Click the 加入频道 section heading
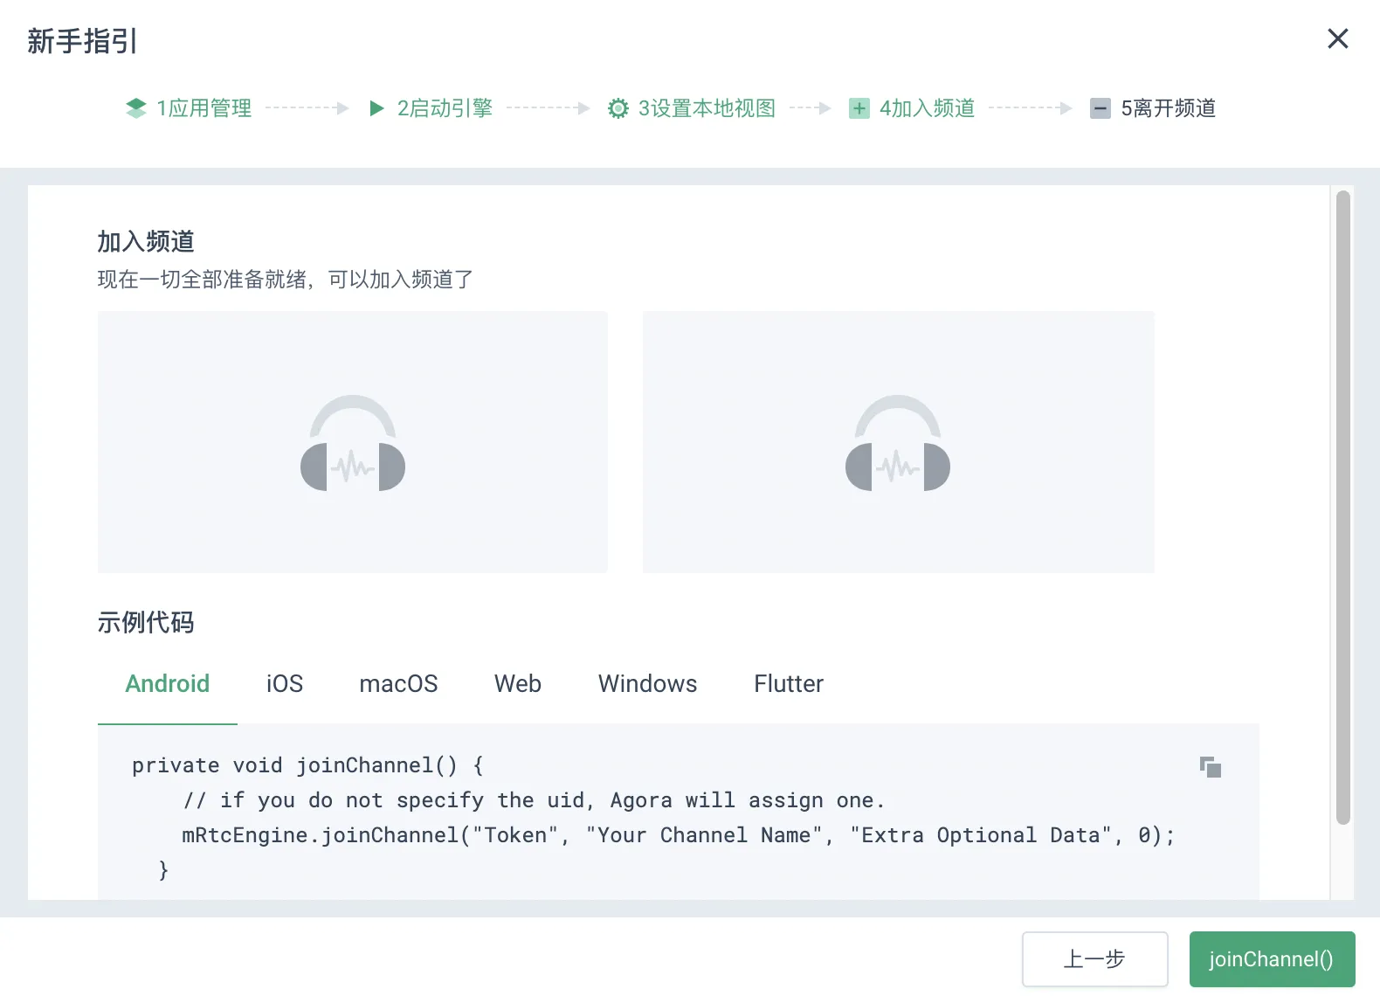Image resolution: width=1380 pixels, height=996 pixels. [146, 241]
